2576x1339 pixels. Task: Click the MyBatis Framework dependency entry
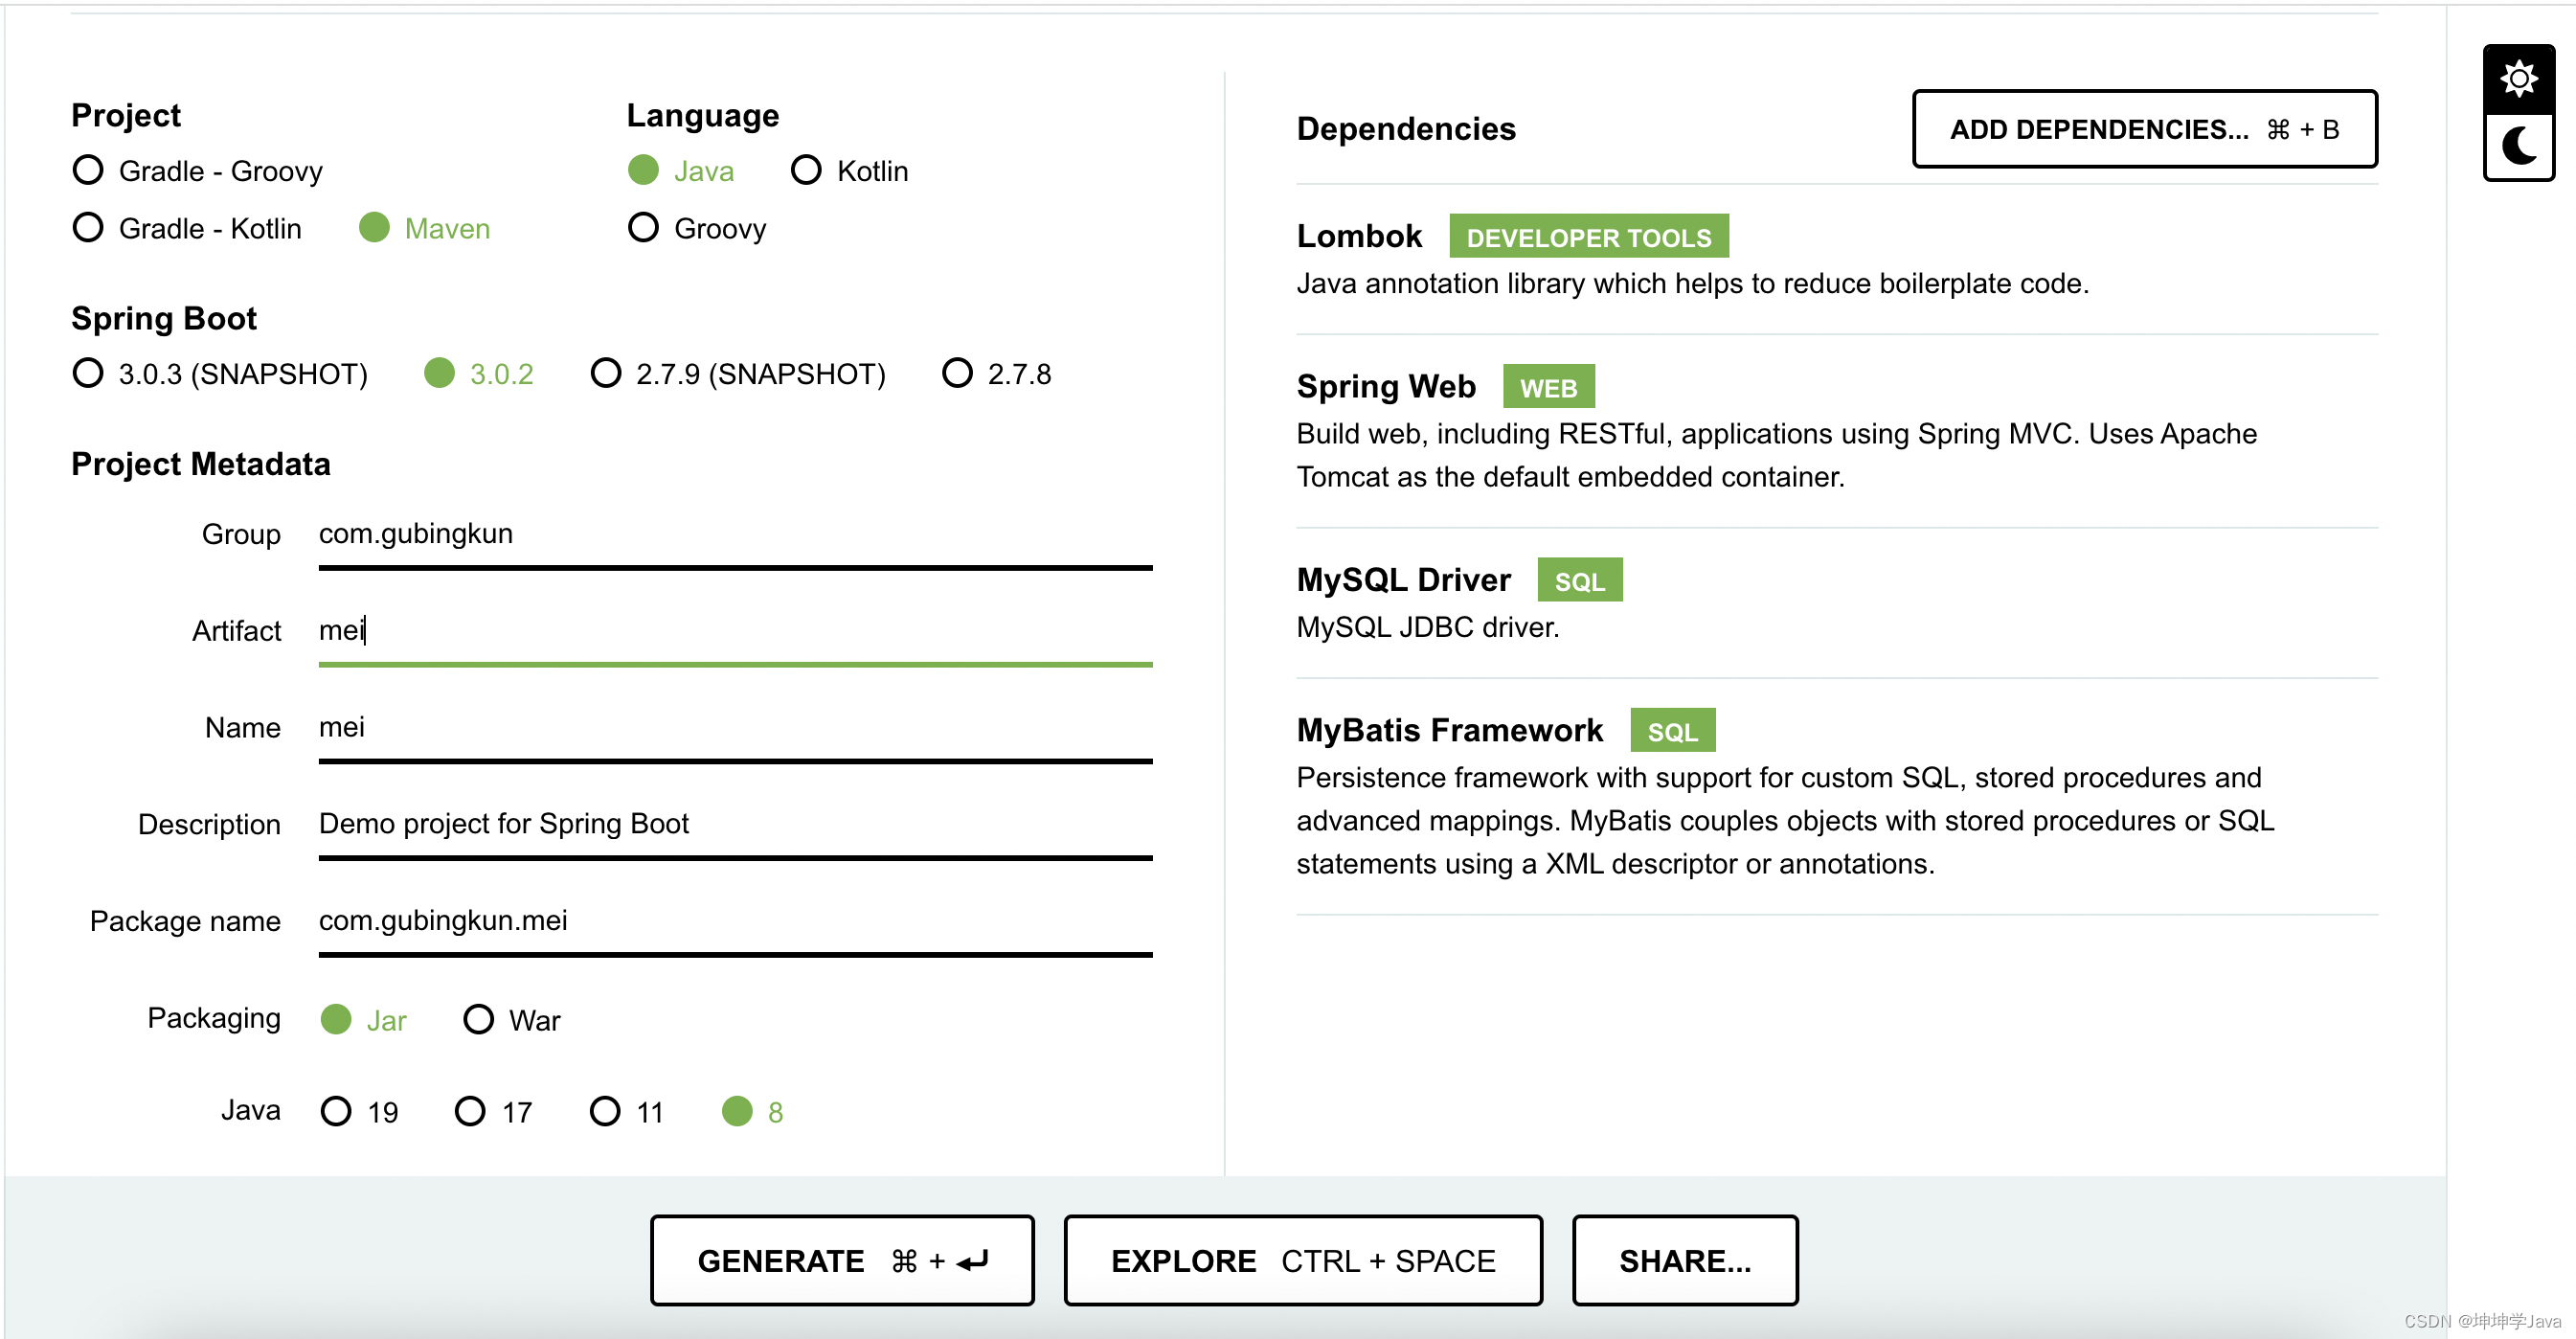(x=1837, y=797)
